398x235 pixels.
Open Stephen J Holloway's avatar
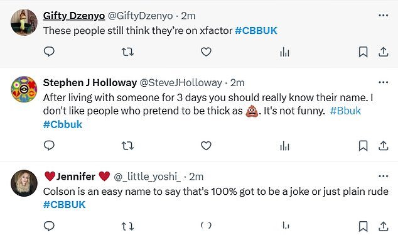[24, 89]
